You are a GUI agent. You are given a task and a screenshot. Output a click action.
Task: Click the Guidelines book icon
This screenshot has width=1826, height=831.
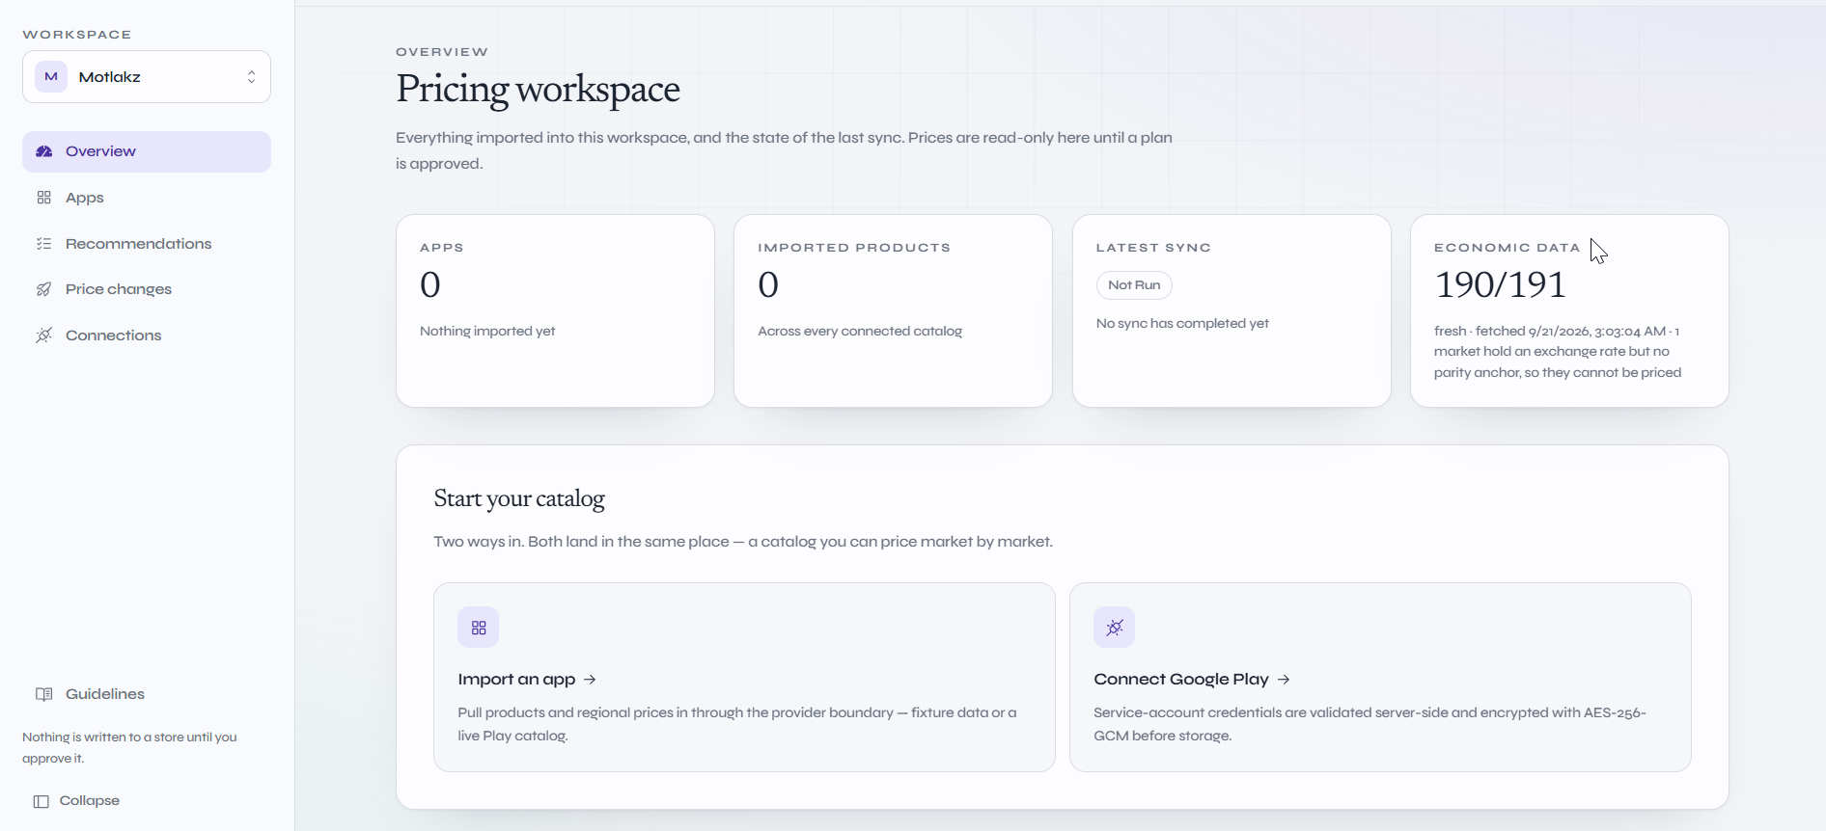[x=43, y=694]
